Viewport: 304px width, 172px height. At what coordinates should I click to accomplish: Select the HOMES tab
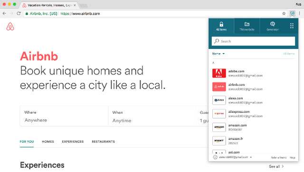point(48,142)
